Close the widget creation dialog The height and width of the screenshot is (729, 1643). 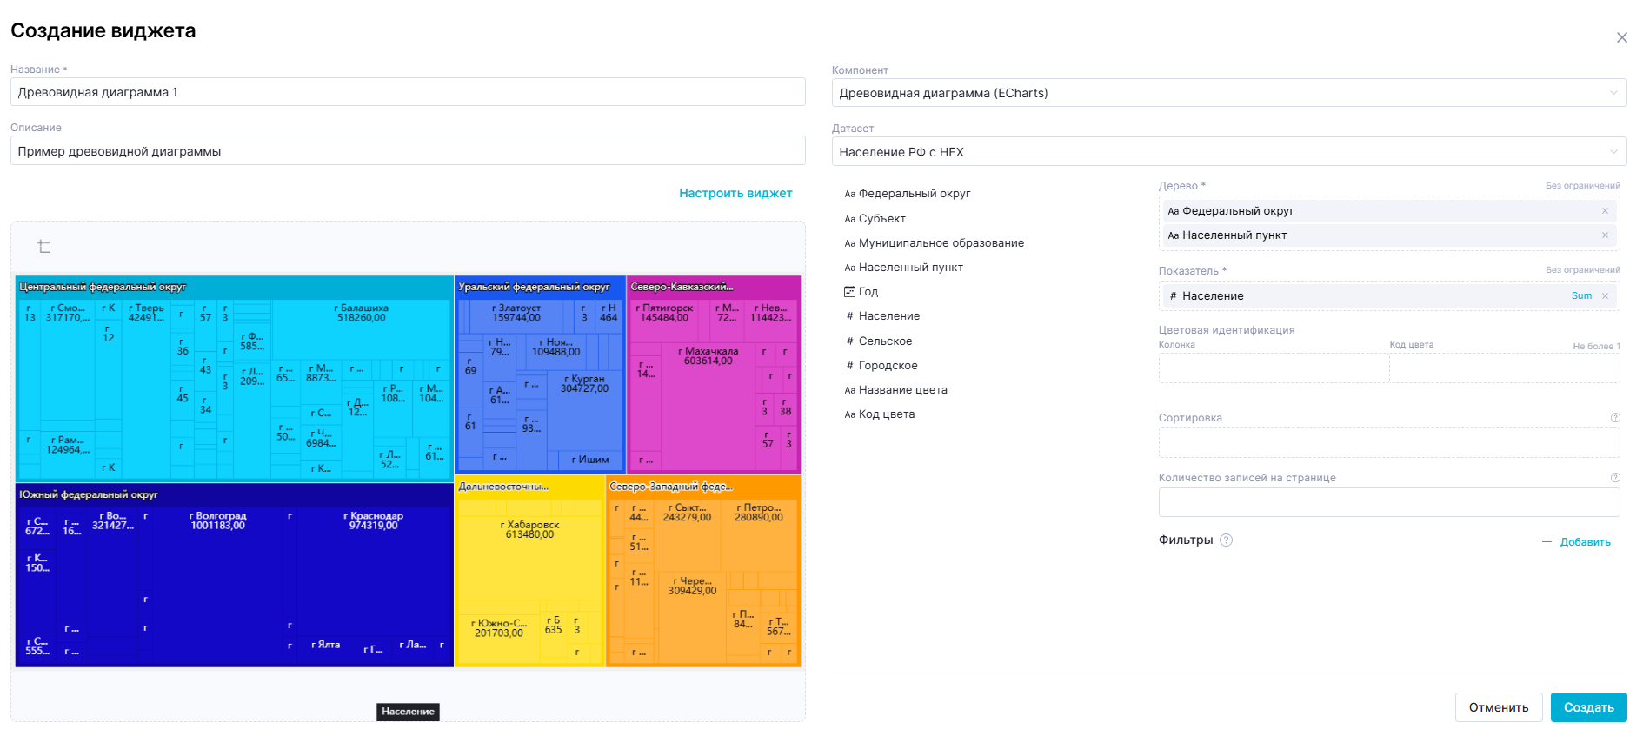[x=1621, y=37]
